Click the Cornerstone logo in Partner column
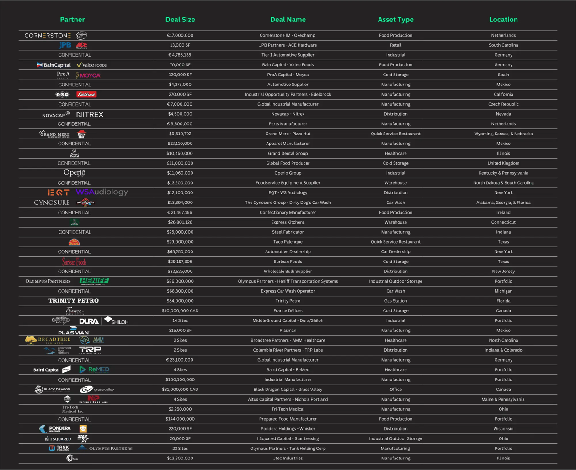576x470 pixels. (48, 36)
